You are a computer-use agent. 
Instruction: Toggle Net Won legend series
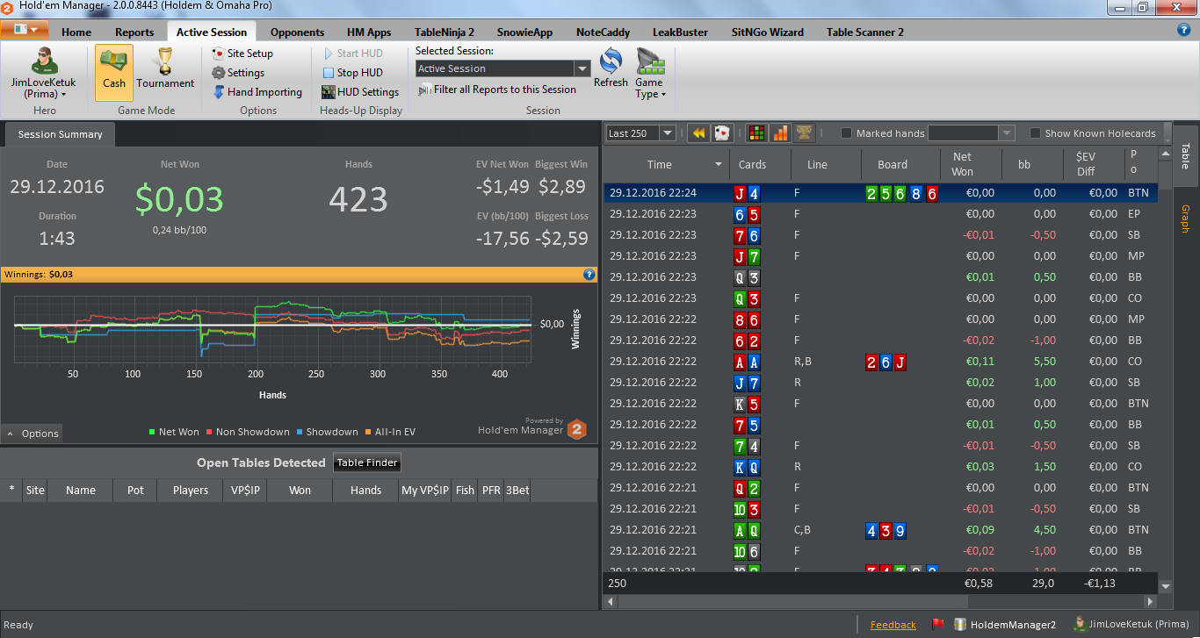click(174, 432)
